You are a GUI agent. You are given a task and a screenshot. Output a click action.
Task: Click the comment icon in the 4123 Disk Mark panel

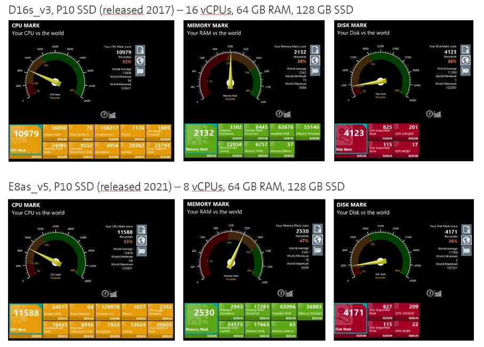[465, 71]
